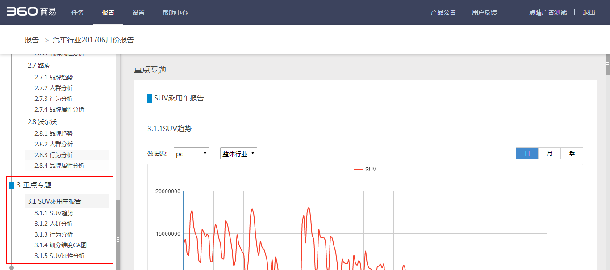This screenshot has height=270, width=610.
Task: Select 2.8.3 行为分析 in sidebar
Action: tap(54, 155)
